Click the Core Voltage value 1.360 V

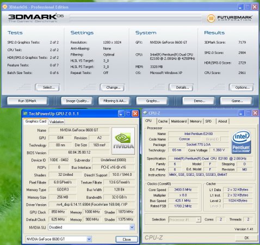tap(219, 150)
